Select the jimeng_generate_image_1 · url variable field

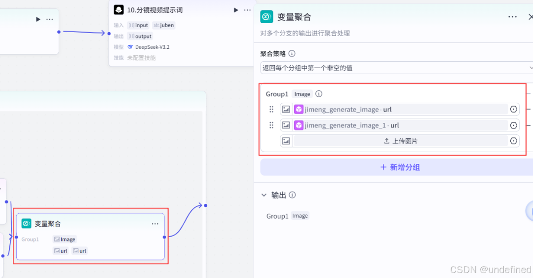coord(400,125)
